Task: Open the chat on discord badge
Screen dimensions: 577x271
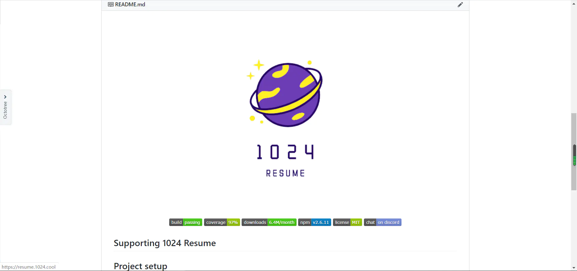Action: point(383,222)
